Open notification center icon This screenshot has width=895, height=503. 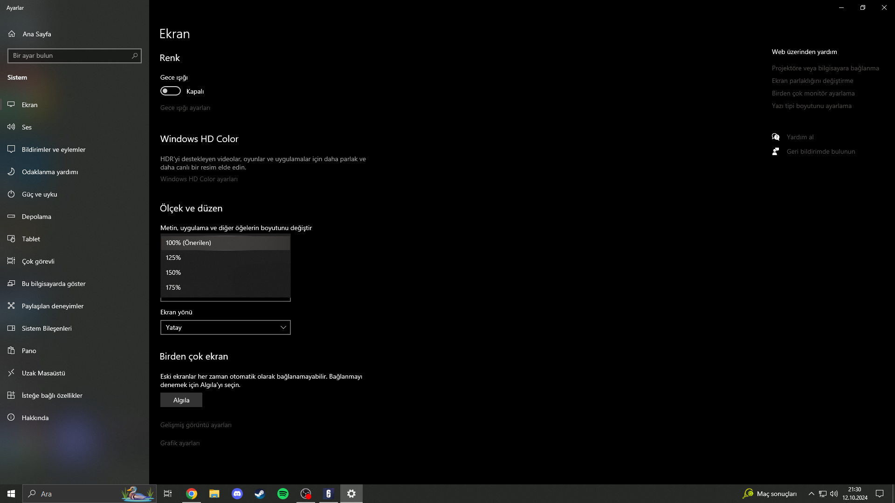880,494
